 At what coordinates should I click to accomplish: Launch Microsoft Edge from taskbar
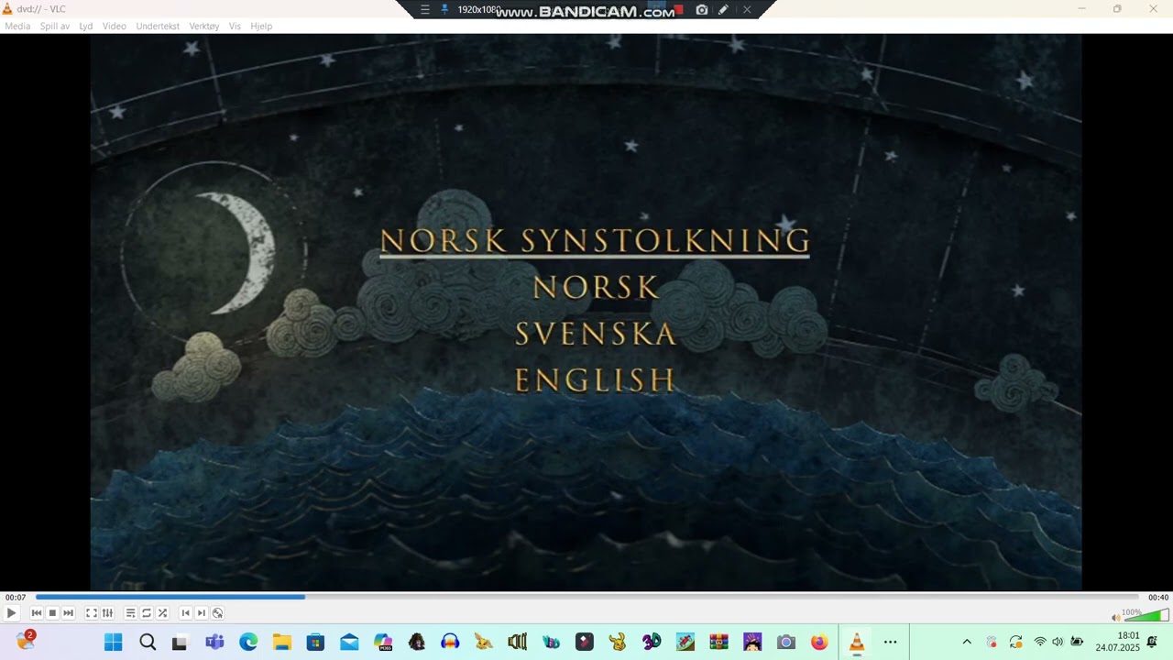pyautogui.click(x=248, y=643)
